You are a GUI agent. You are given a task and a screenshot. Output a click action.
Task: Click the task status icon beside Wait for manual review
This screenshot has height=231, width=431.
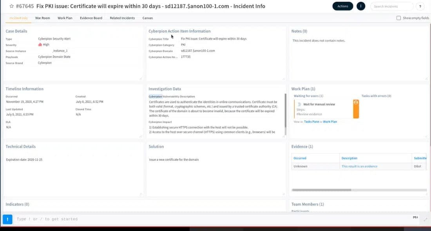[299, 104]
